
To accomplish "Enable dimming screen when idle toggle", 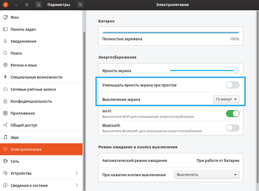I will pos(233,85).
